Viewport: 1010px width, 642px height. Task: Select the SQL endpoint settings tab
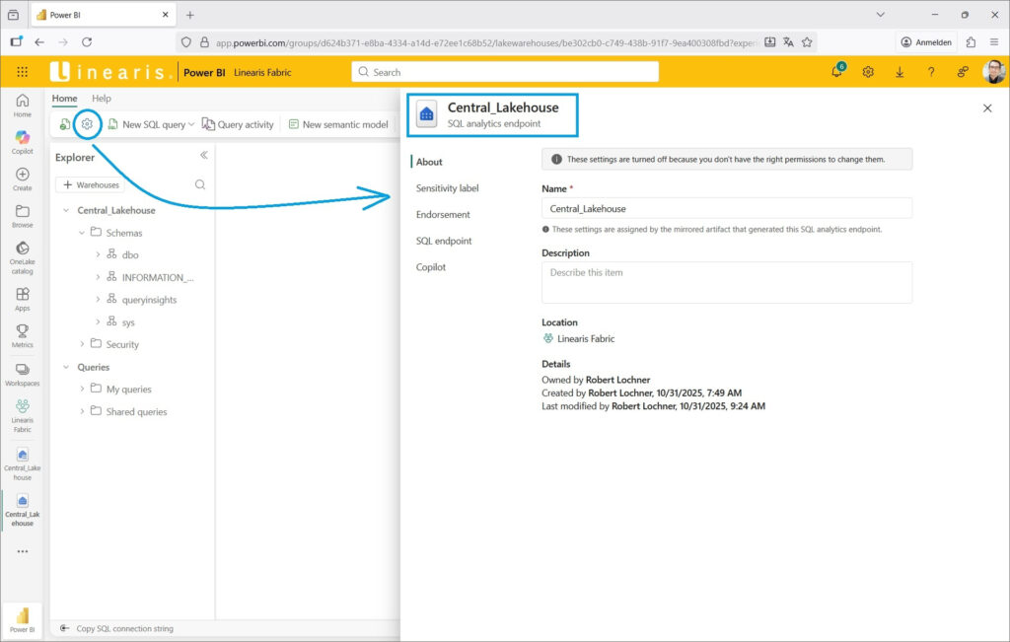[443, 241]
